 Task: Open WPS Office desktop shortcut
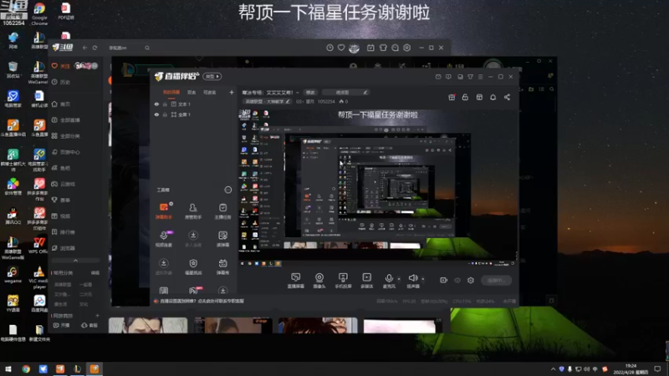point(38,246)
